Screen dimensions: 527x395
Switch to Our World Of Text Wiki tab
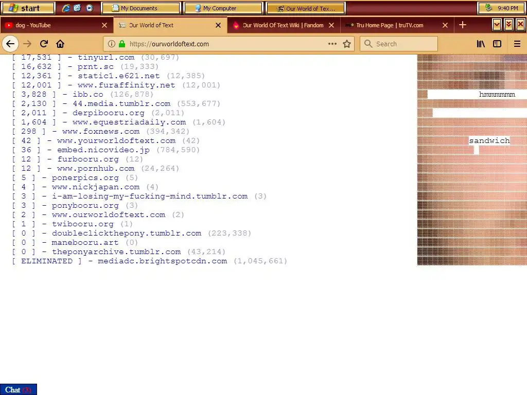coord(283,25)
